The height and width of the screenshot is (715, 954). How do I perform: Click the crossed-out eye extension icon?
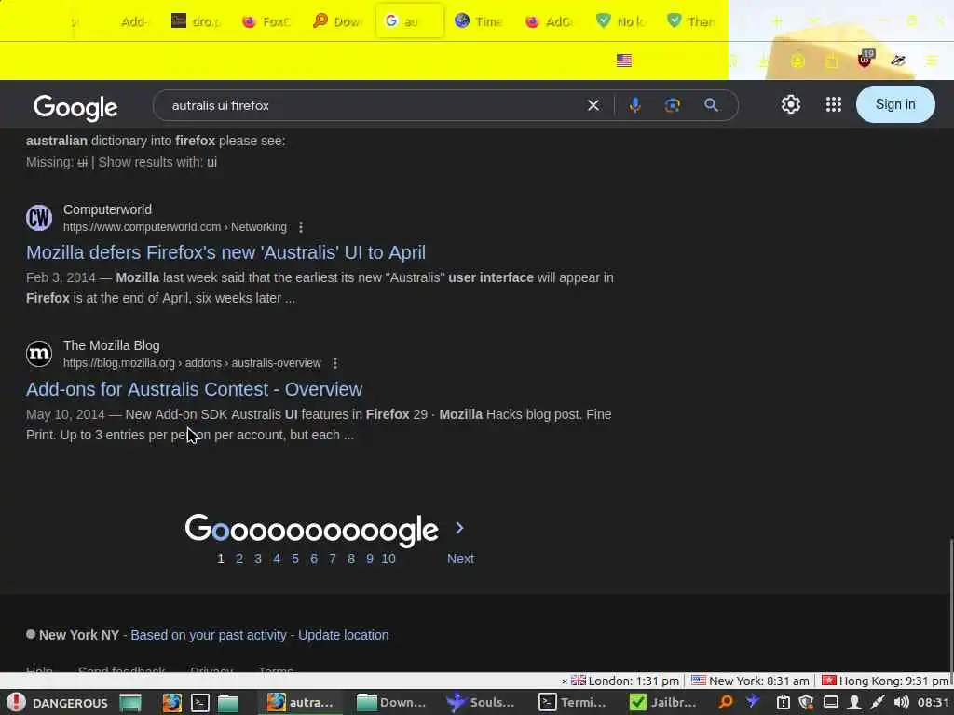pyautogui.click(x=898, y=61)
